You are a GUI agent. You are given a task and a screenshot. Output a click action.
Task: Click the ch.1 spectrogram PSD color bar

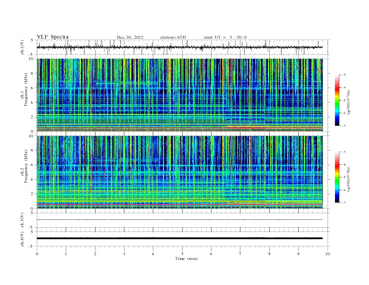tap(337, 100)
